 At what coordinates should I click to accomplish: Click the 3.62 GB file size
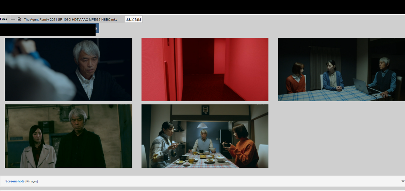coord(133,19)
